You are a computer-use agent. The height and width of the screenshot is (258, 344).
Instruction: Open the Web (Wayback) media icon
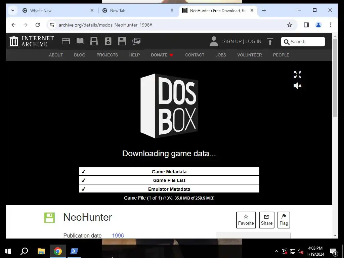click(x=66, y=41)
